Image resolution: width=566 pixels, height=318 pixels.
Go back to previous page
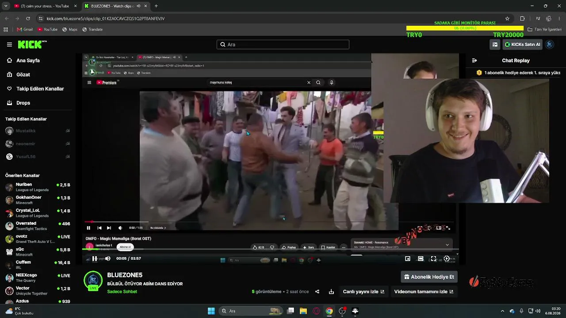pyautogui.click(x=7, y=19)
